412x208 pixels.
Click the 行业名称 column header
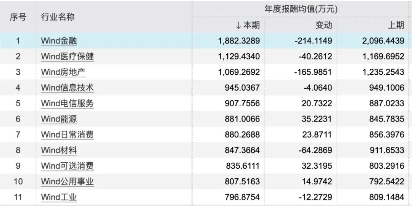point(58,17)
